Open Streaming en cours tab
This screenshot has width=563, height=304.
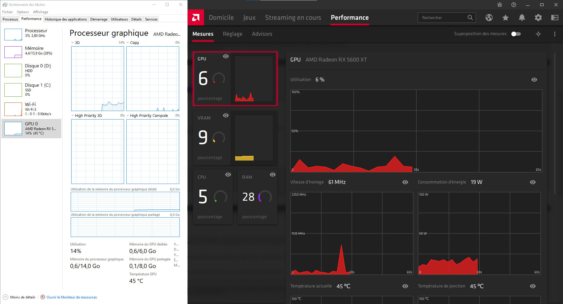(x=293, y=18)
